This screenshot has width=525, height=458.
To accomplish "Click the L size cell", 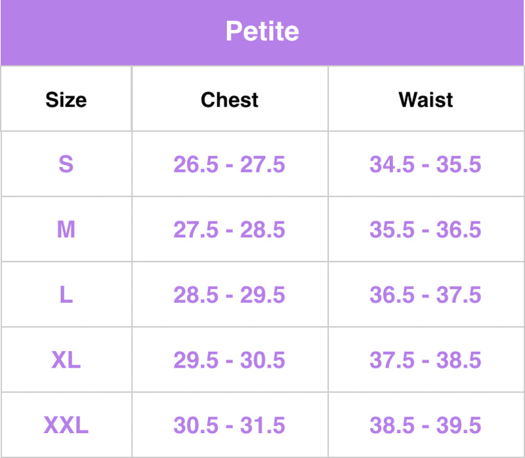I will (66, 295).
